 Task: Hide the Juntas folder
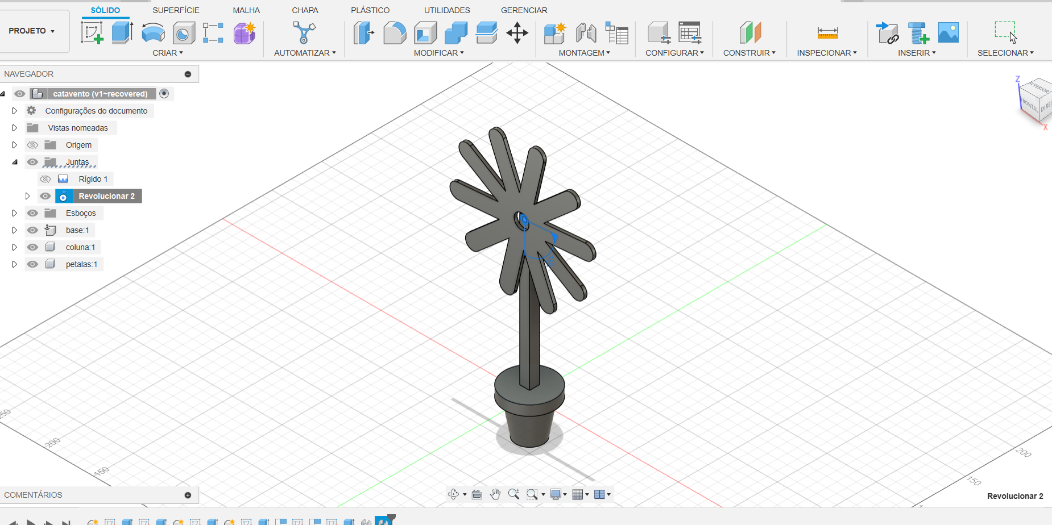[33, 162]
